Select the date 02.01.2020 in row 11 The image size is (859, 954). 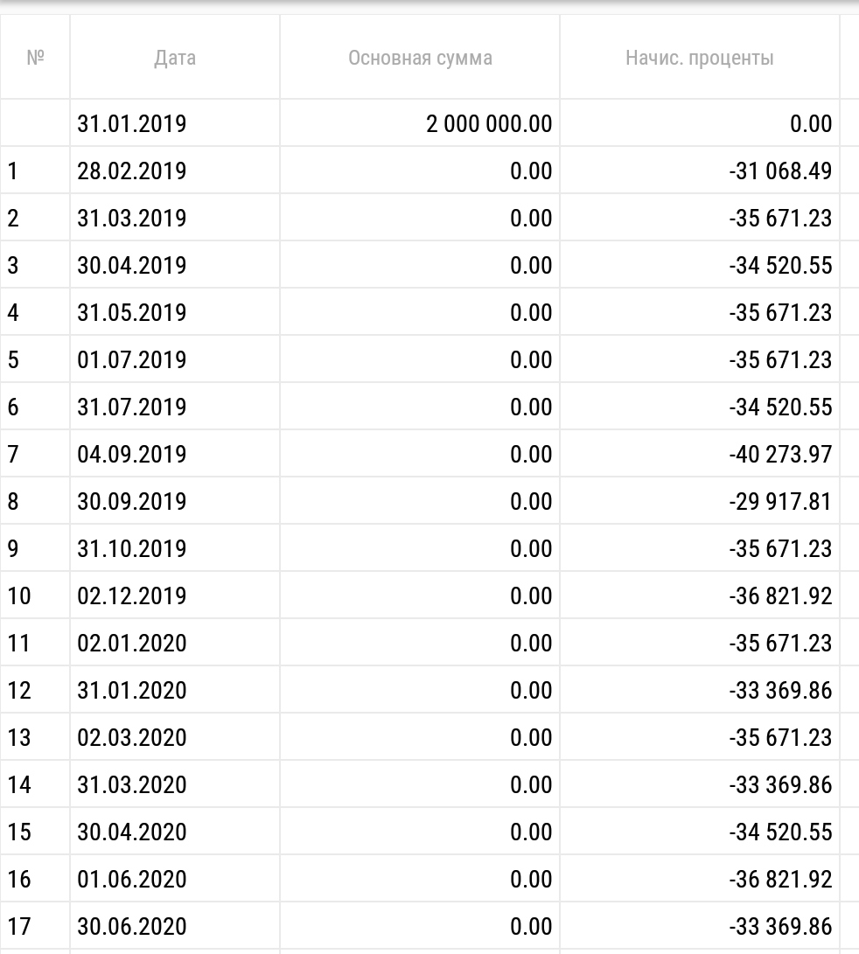132,643
